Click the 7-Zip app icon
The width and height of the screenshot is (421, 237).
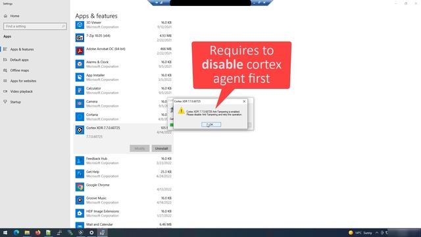80,38
